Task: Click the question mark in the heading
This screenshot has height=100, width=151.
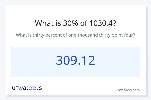Action: (114, 23)
